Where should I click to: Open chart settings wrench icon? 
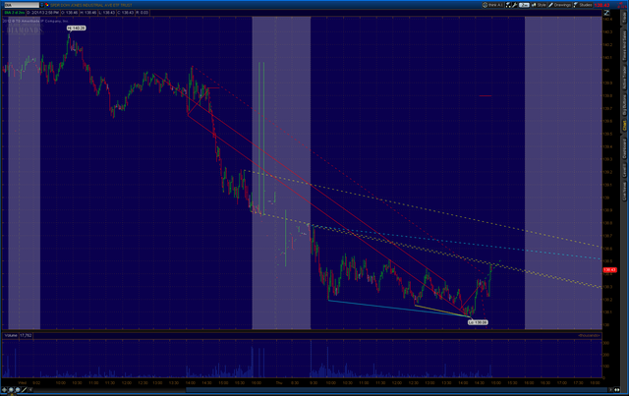[515, 5]
